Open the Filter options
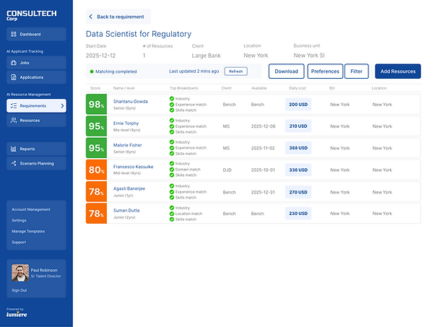 pos(356,71)
